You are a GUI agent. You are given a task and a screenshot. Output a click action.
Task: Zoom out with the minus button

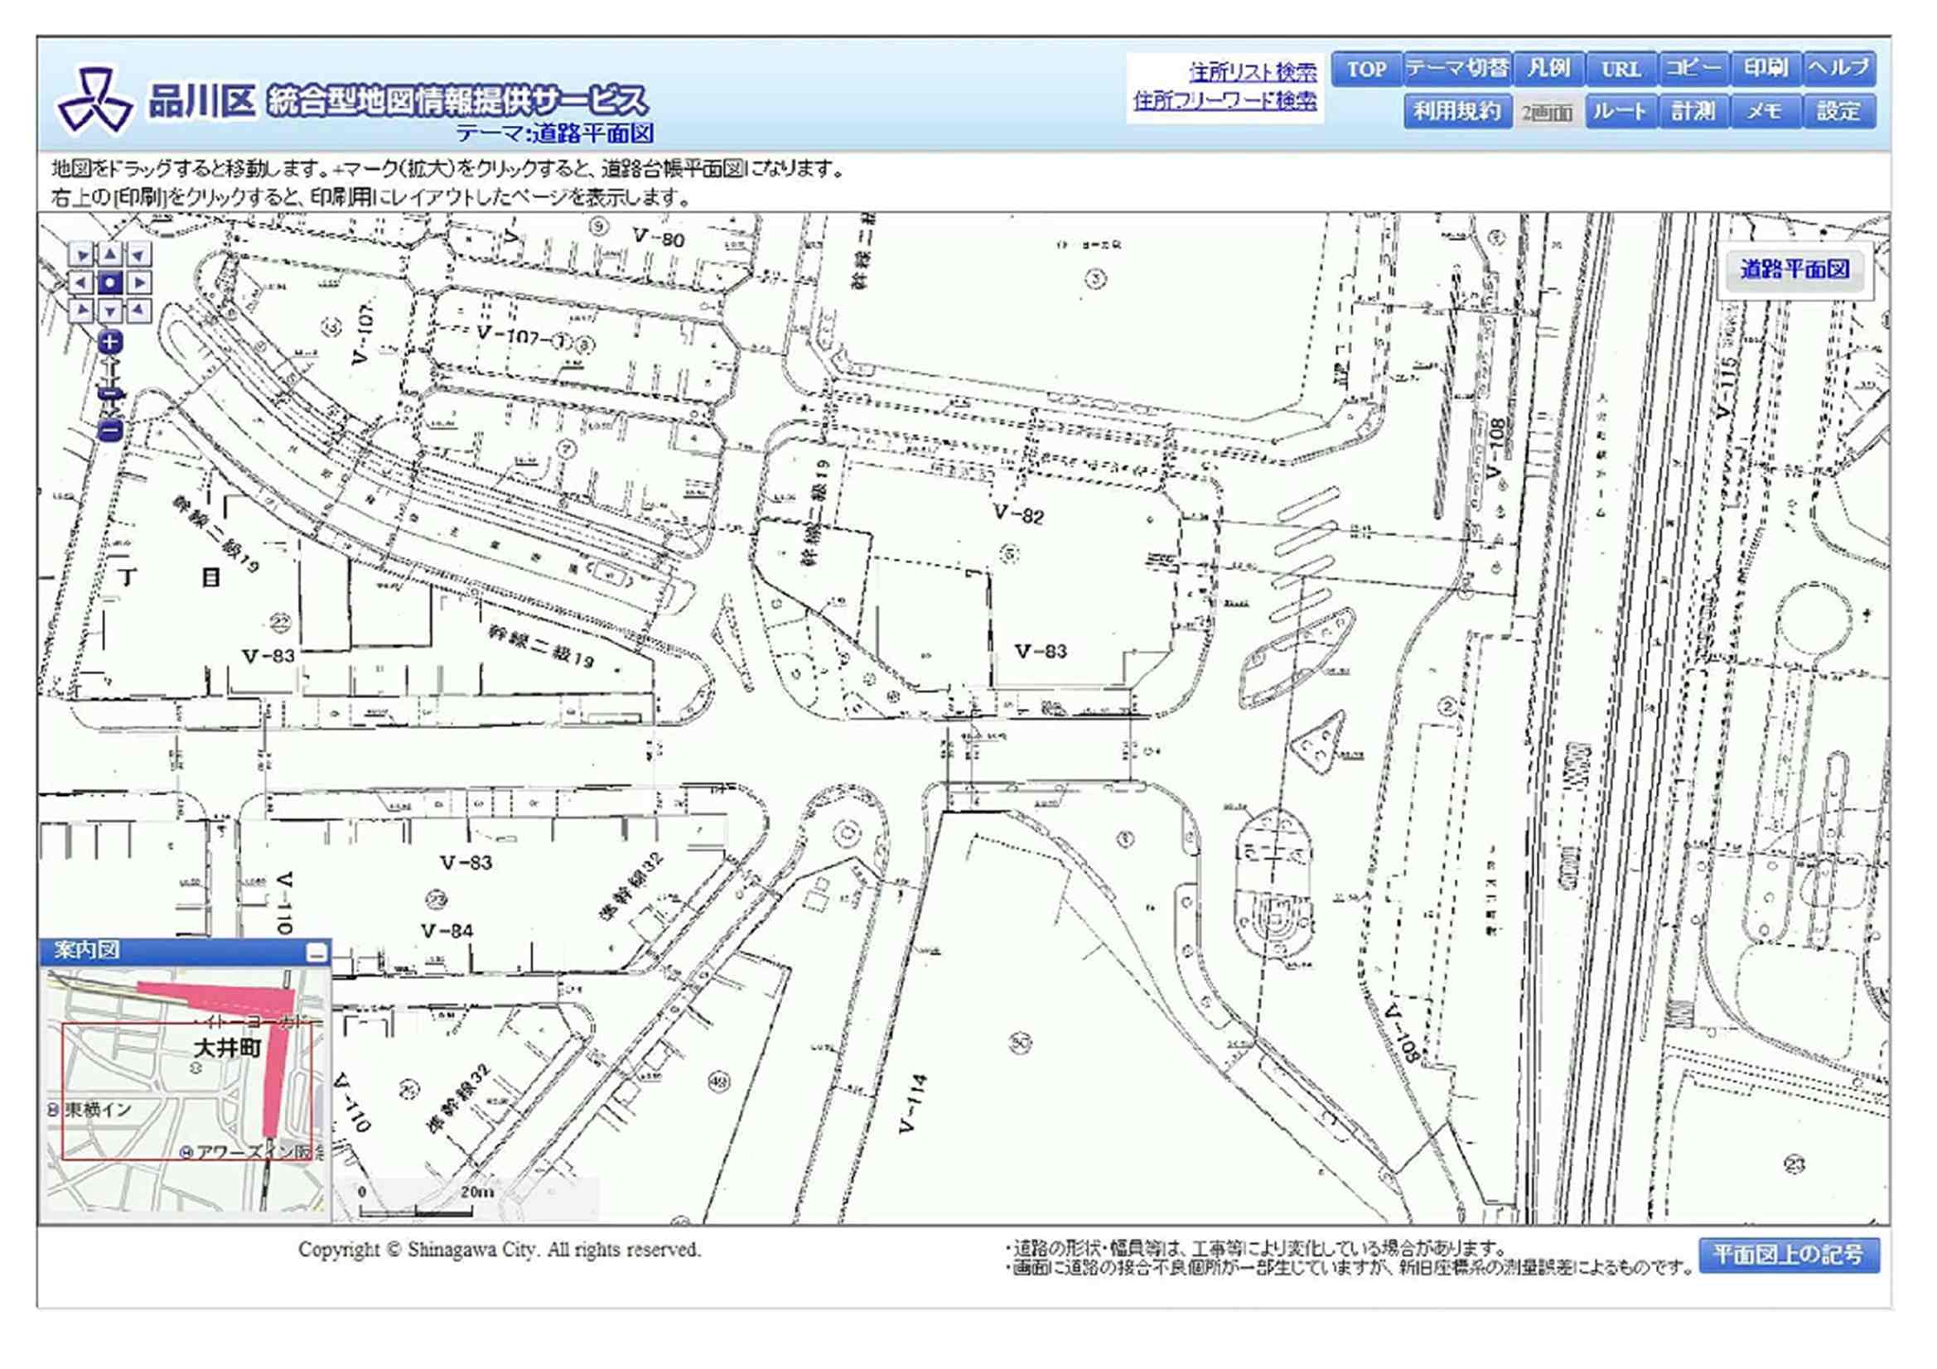click(x=109, y=431)
